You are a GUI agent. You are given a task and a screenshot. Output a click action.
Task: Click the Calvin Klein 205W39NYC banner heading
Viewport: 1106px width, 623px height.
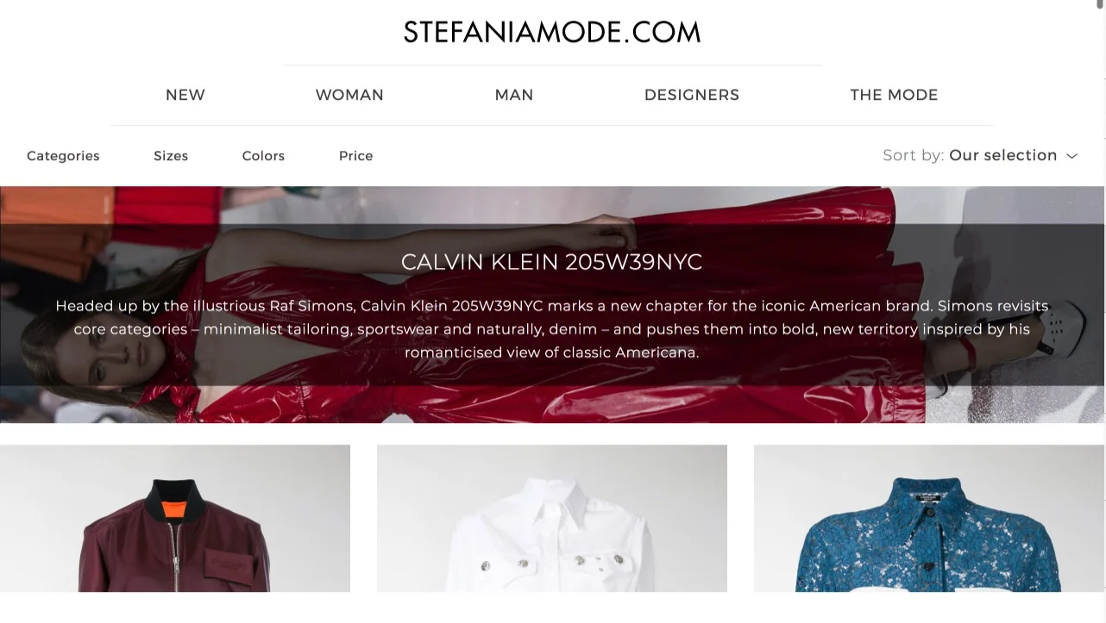click(x=552, y=262)
